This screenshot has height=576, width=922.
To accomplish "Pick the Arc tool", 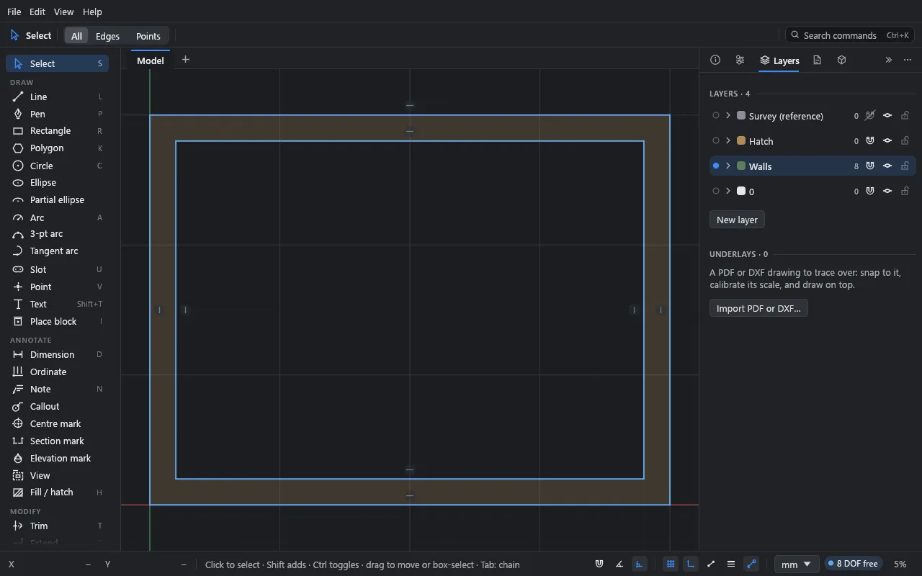I will click(x=58, y=217).
